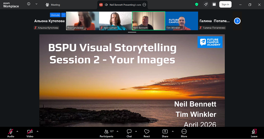Image resolution: width=264 pixels, height=139 pixels.
Task: Unmute microphone using the Audio icon
Action: (11, 131)
